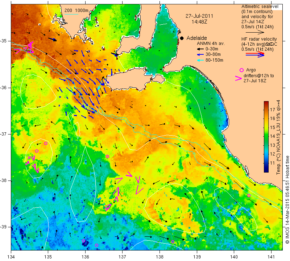
Task: Click the blue 30-80m ANMN arrow symbol
Action: [200, 55]
